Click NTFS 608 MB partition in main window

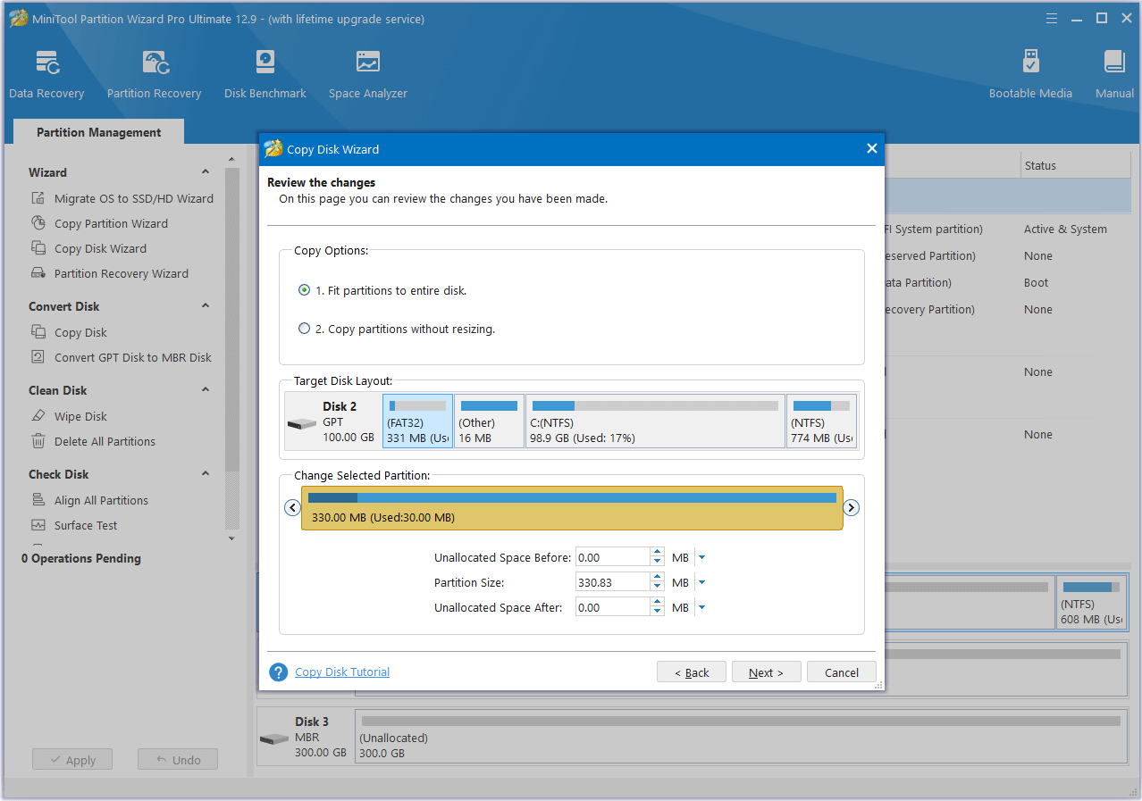coord(1091,601)
